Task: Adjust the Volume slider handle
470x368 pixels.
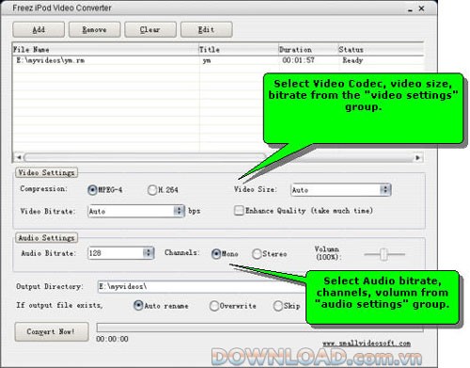Action: (384, 254)
